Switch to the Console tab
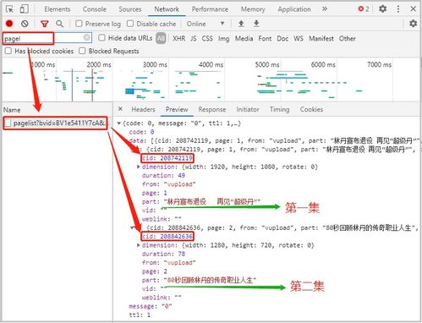422x323 pixels. coord(95,9)
